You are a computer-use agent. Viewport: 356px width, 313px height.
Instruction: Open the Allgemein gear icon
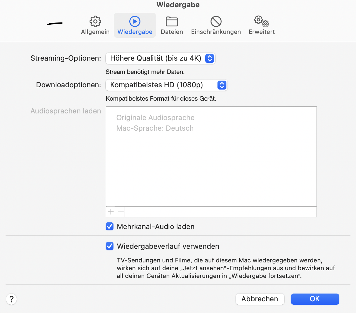95,21
